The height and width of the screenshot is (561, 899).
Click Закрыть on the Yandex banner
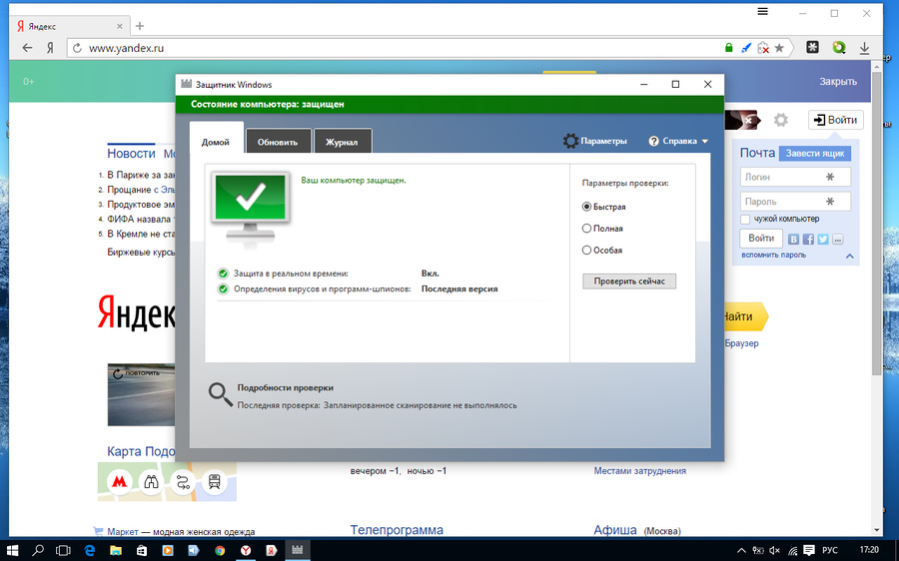click(838, 82)
